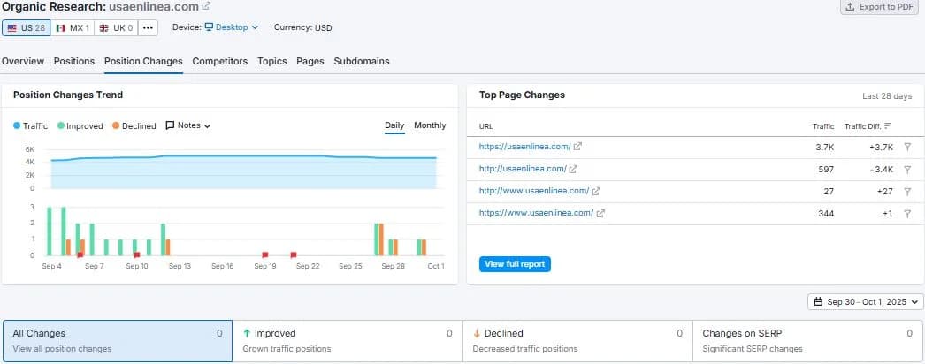Select the UK 0 database tab
This screenshot has height=364, width=925.
pos(116,27)
